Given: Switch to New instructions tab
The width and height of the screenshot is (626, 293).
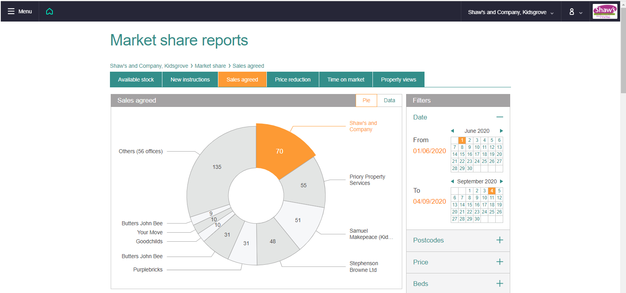Looking at the screenshot, I should pyautogui.click(x=190, y=80).
